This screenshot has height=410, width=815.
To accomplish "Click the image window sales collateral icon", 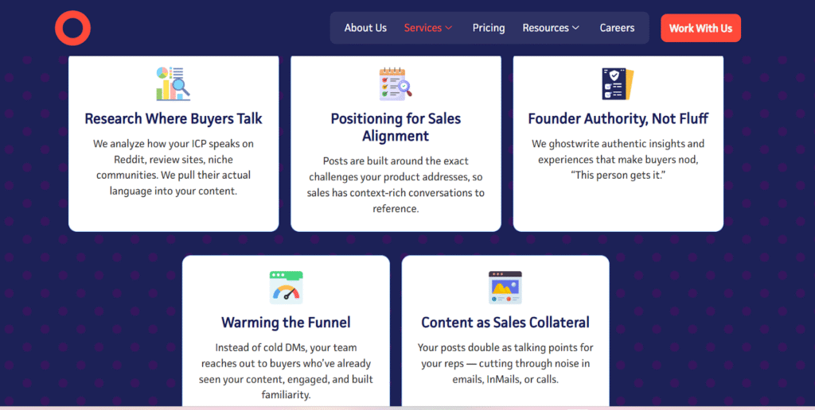I will 505,288.
